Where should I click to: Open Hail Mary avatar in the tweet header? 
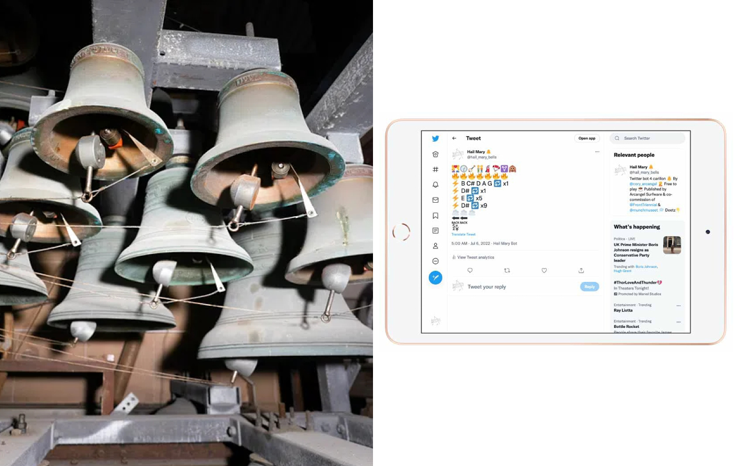coord(458,154)
